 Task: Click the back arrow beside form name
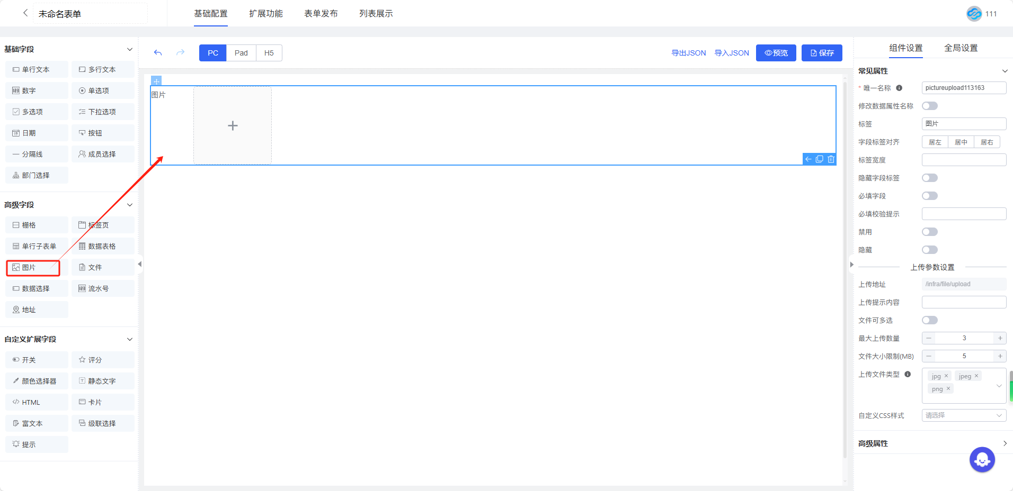point(25,13)
